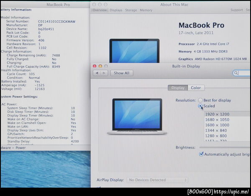Click the serial number C01143101CCDGKMAW
Image resolution: width=251 pixels, height=196 pixels.
(x=56, y=22)
